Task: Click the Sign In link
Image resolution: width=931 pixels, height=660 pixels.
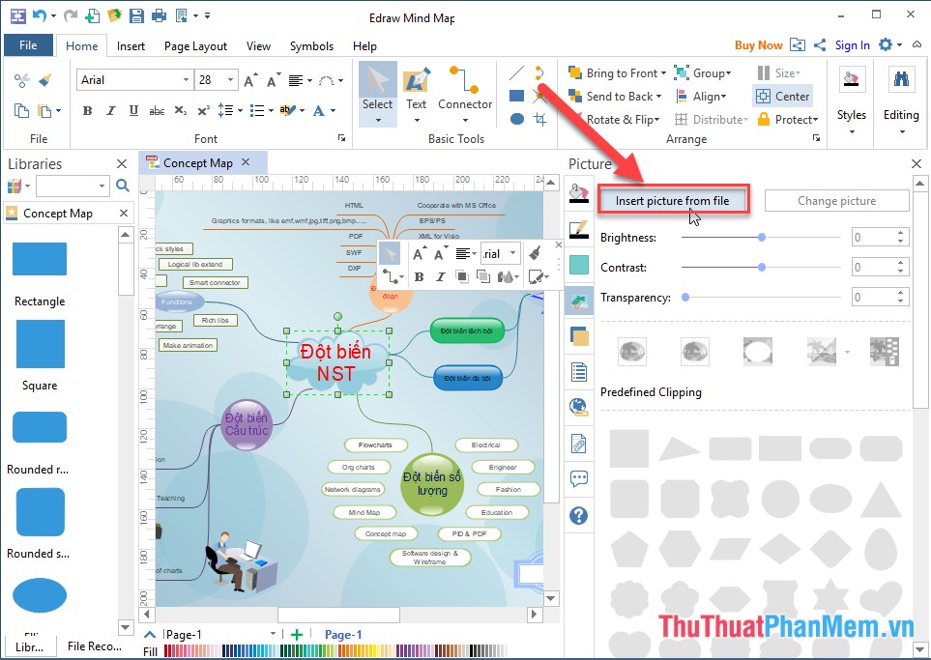Action: [x=852, y=44]
